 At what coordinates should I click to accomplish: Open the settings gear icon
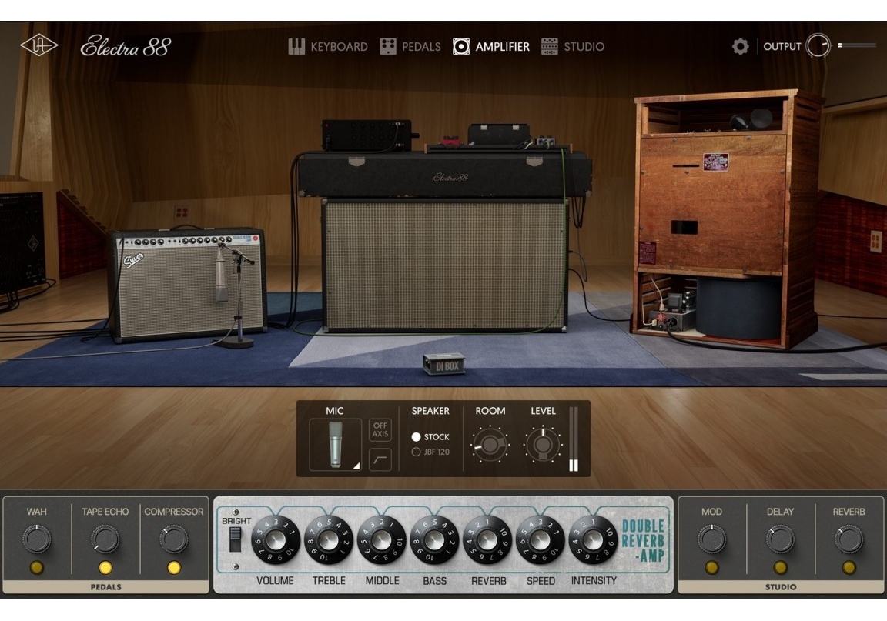(740, 46)
